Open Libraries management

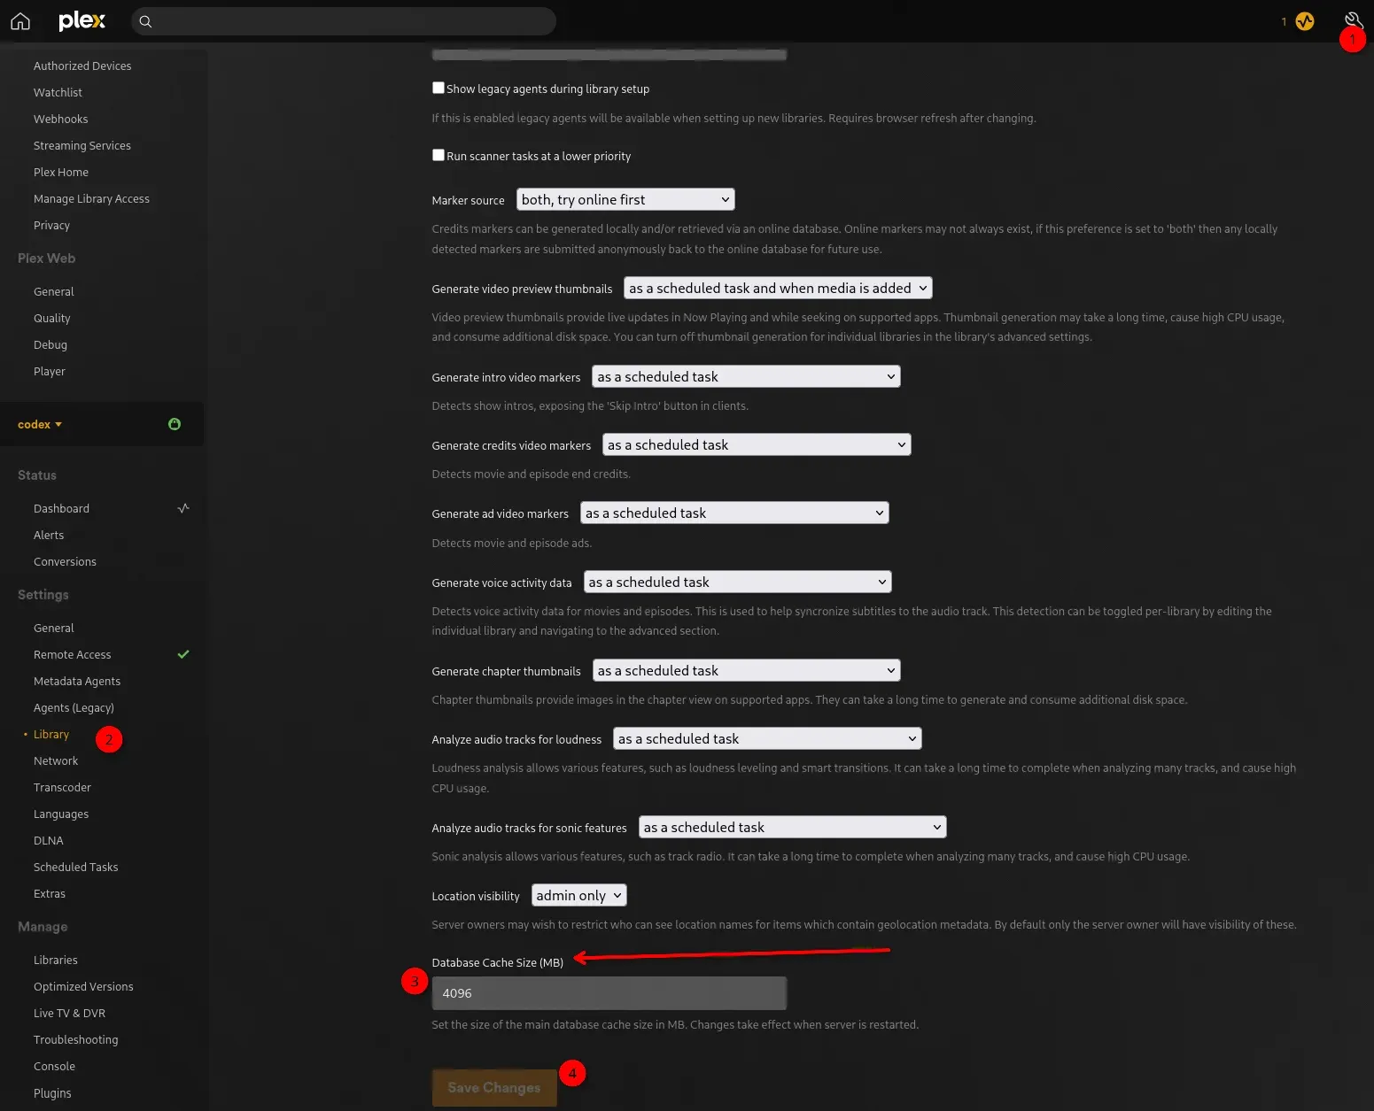56,960
